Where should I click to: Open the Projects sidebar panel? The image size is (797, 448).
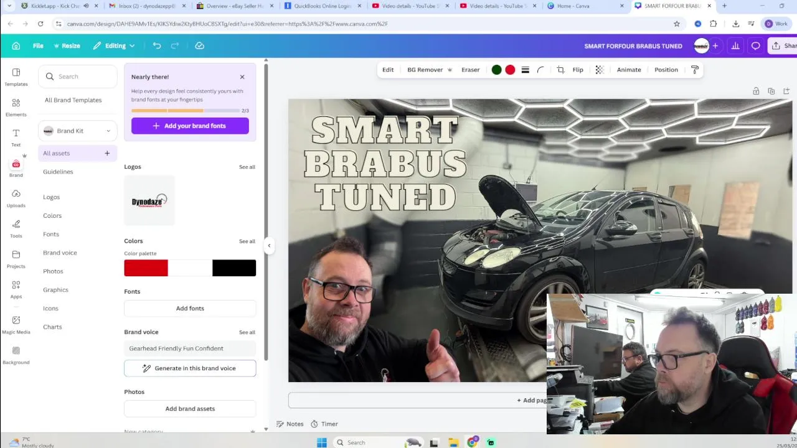coord(16,259)
